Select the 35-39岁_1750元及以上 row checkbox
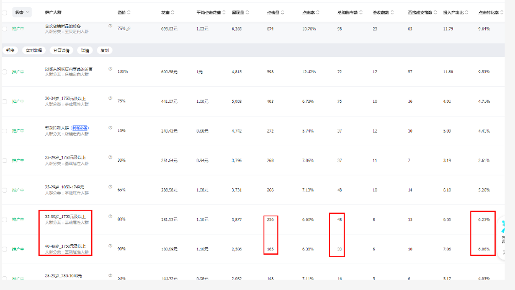This screenshot has height=290, width=515. coord(5,219)
